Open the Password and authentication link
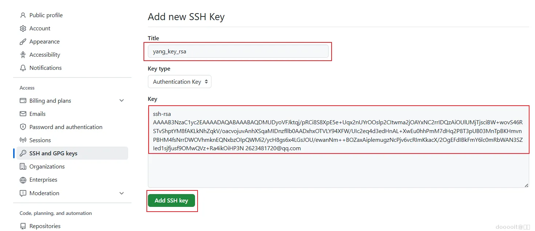 (66, 127)
